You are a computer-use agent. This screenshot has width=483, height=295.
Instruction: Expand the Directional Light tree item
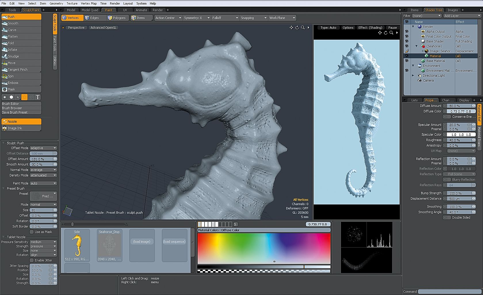(413, 76)
